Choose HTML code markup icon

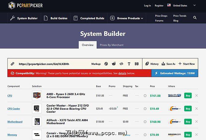tap(121, 64)
